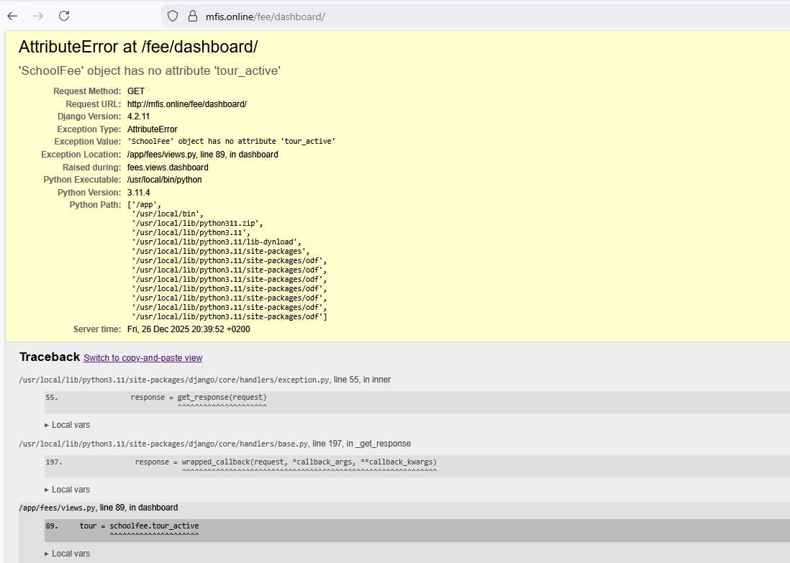Click the Traceback section heading
Image resolution: width=790 pixels, height=563 pixels.
point(50,357)
